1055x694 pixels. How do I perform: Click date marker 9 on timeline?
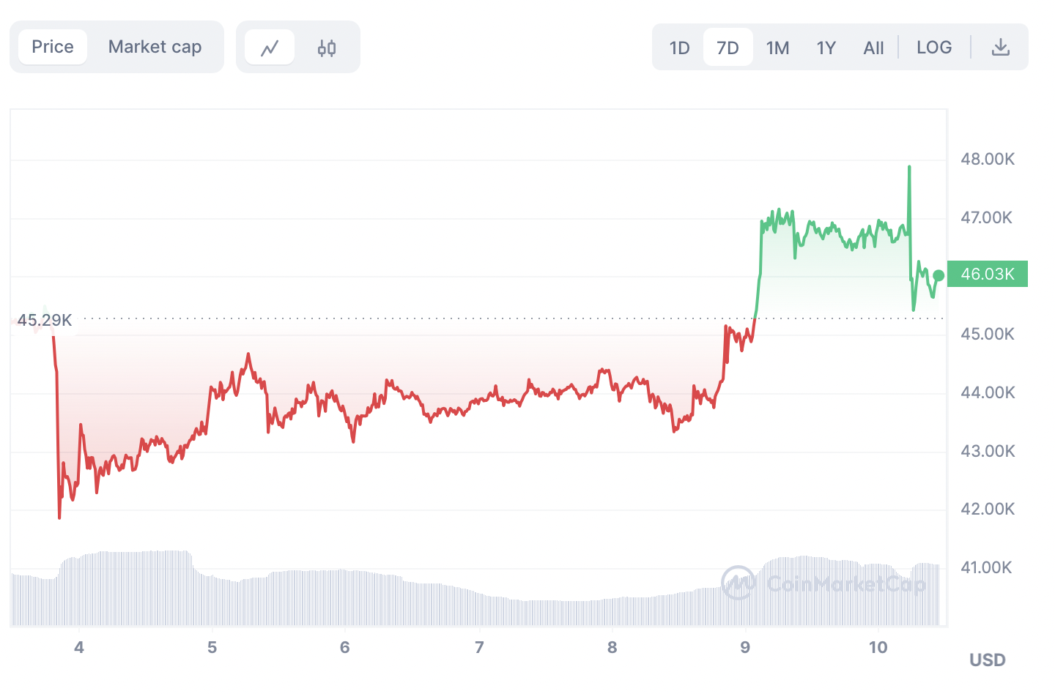[x=745, y=647]
